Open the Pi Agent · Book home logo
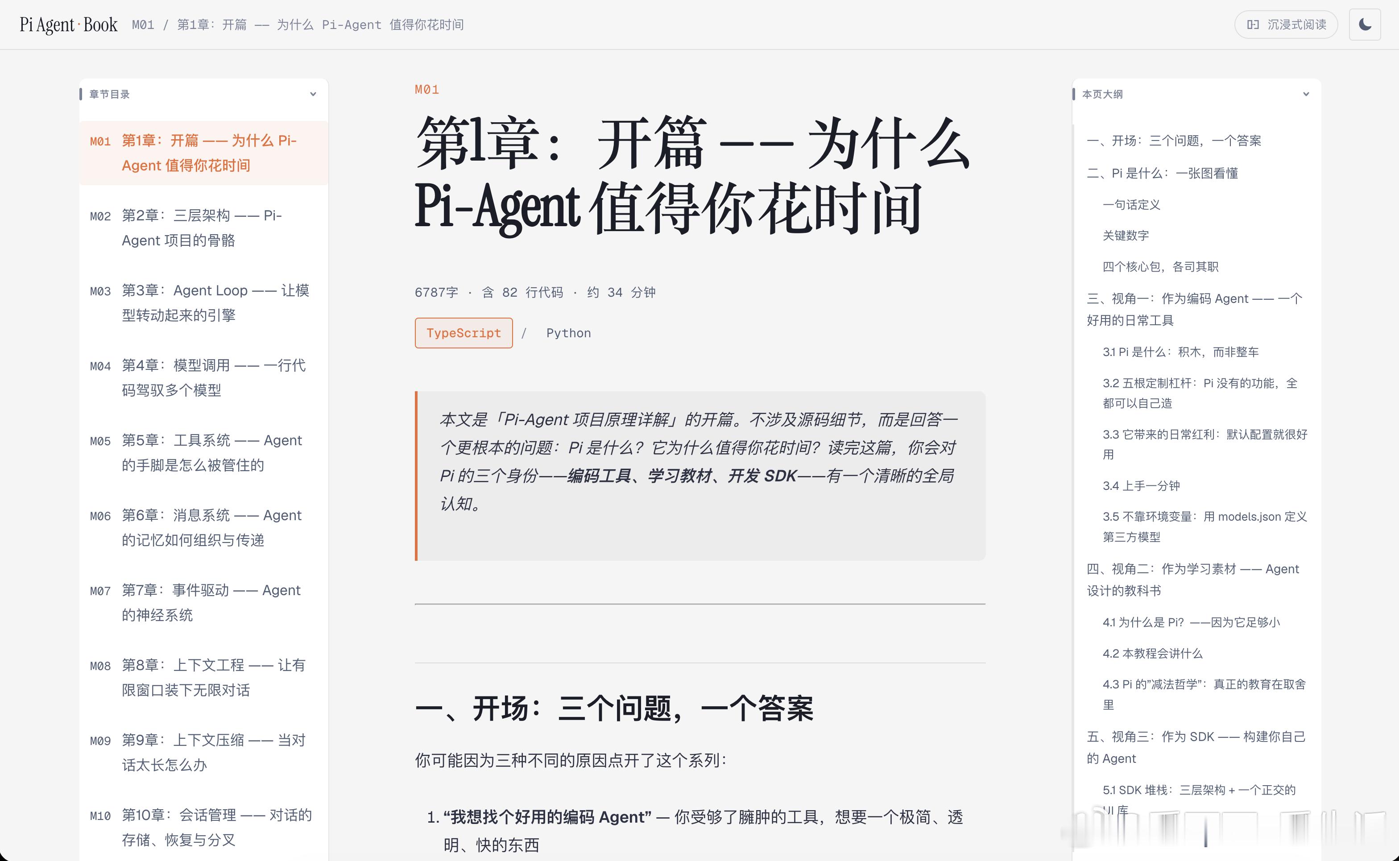The width and height of the screenshot is (1399, 861). coord(68,25)
